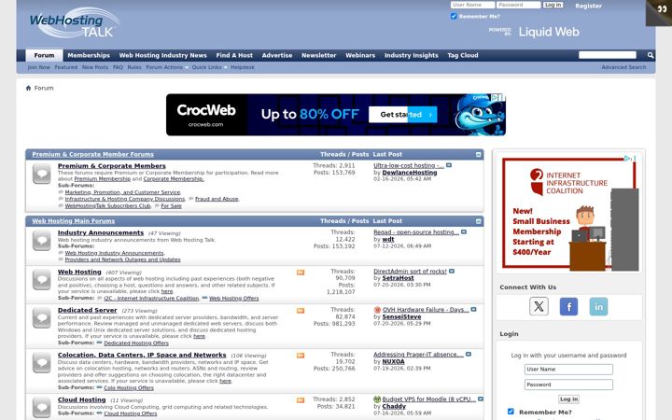This screenshot has height=420, width=672.
Task: Click Get started on CrocWeb banner
Action: [403, 115]
